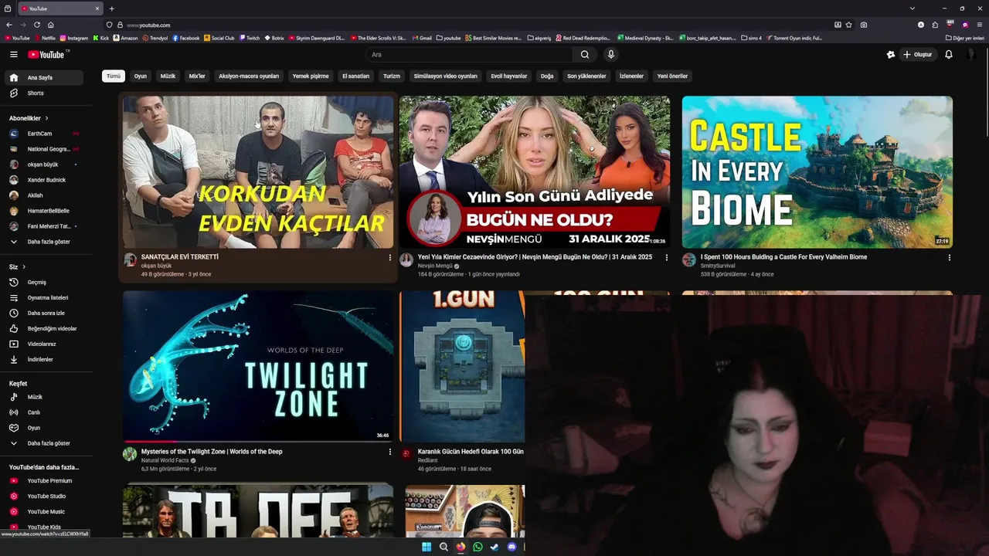Open YouTube Music in the sidebar
This screenshot has width=989, height=556.
[43, 511]
